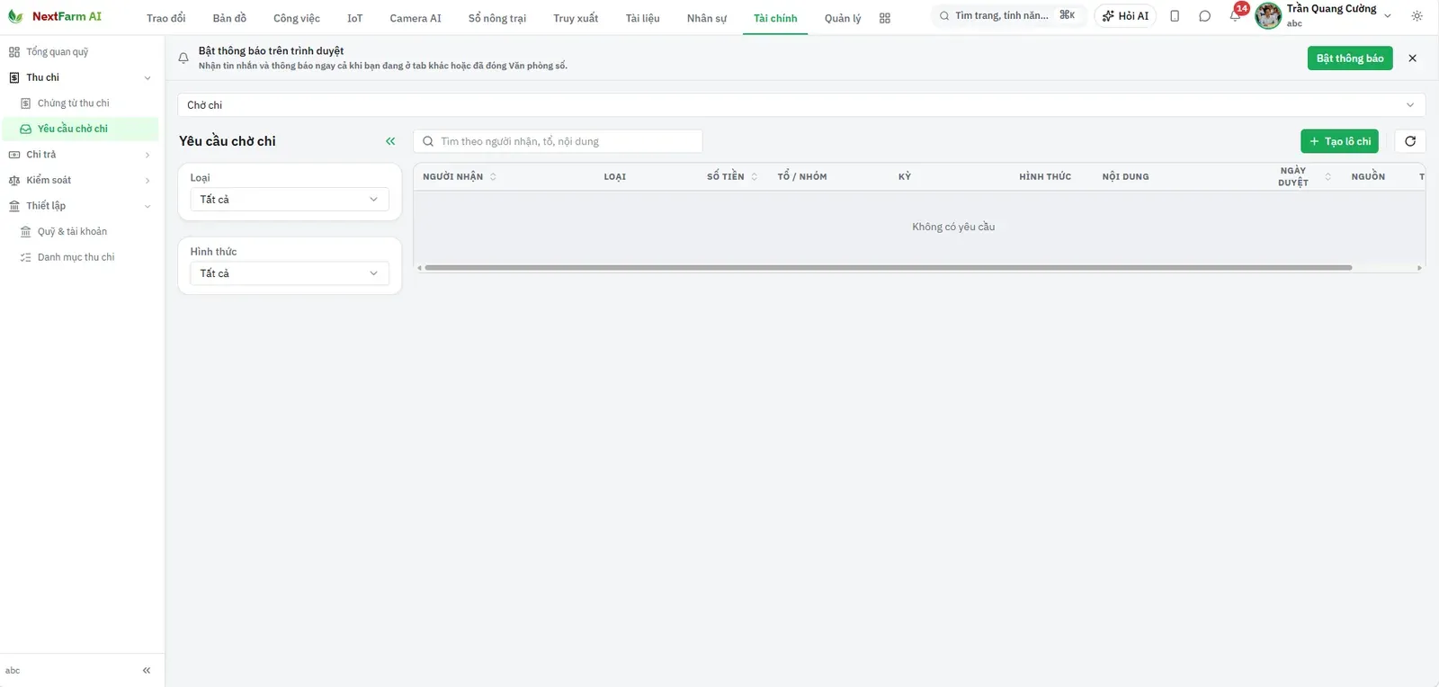Toggle the light/dark theme sun icon

1417,16
